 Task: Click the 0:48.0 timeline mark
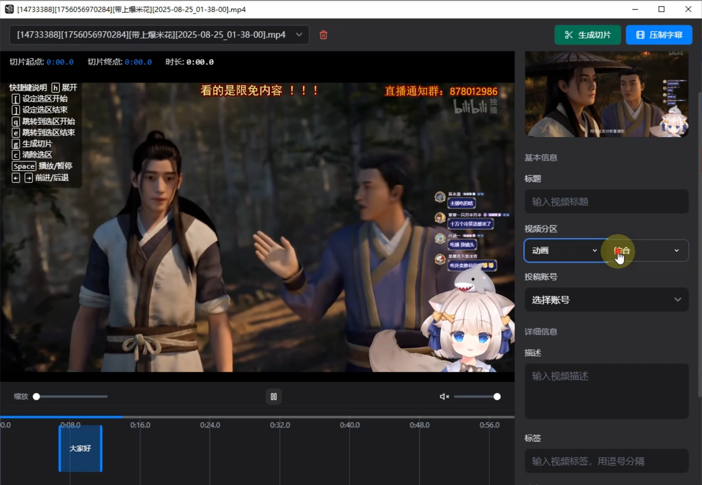(x=419, y=425)
